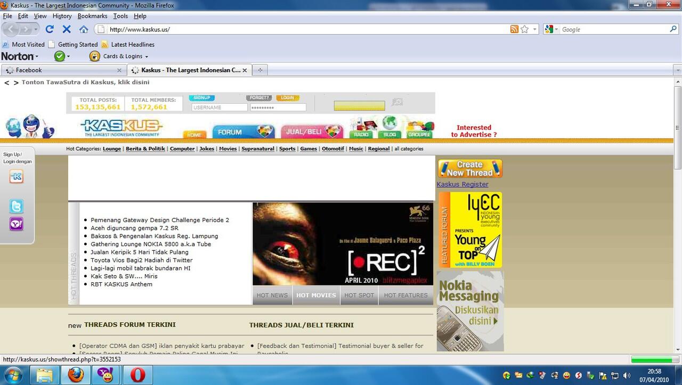Click the Norton green checkmark icon

coord(59,56)
